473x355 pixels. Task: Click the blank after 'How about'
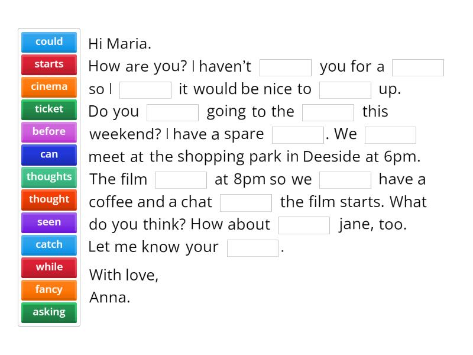pyautogui.click(x=304, y=225)
